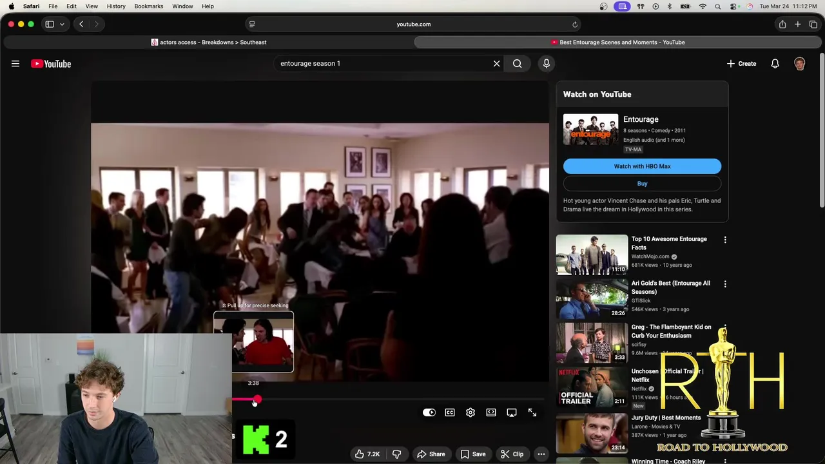Open the Bookmarks menu

(x=149, y=6)
